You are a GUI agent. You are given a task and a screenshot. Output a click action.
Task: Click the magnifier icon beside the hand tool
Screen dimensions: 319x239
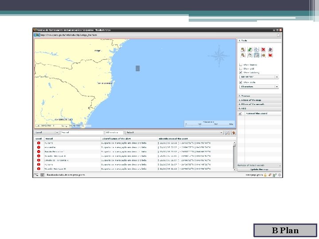click(243, 55)
